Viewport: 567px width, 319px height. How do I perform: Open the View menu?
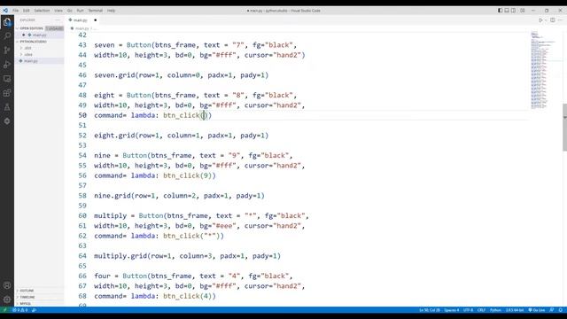[58, 11]
